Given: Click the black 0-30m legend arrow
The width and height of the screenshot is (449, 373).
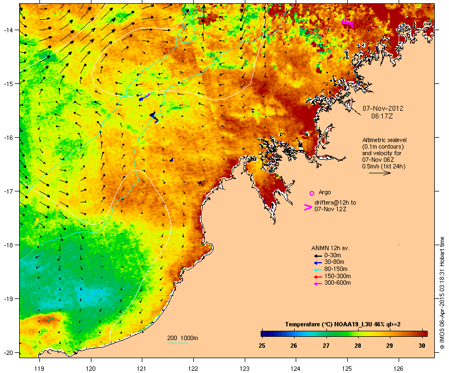Looking at the screenshot, I should [x=318, y=256].
